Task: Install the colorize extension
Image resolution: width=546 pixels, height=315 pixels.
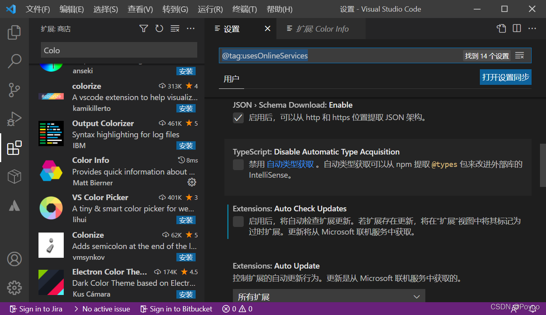Action: (186, 108)
